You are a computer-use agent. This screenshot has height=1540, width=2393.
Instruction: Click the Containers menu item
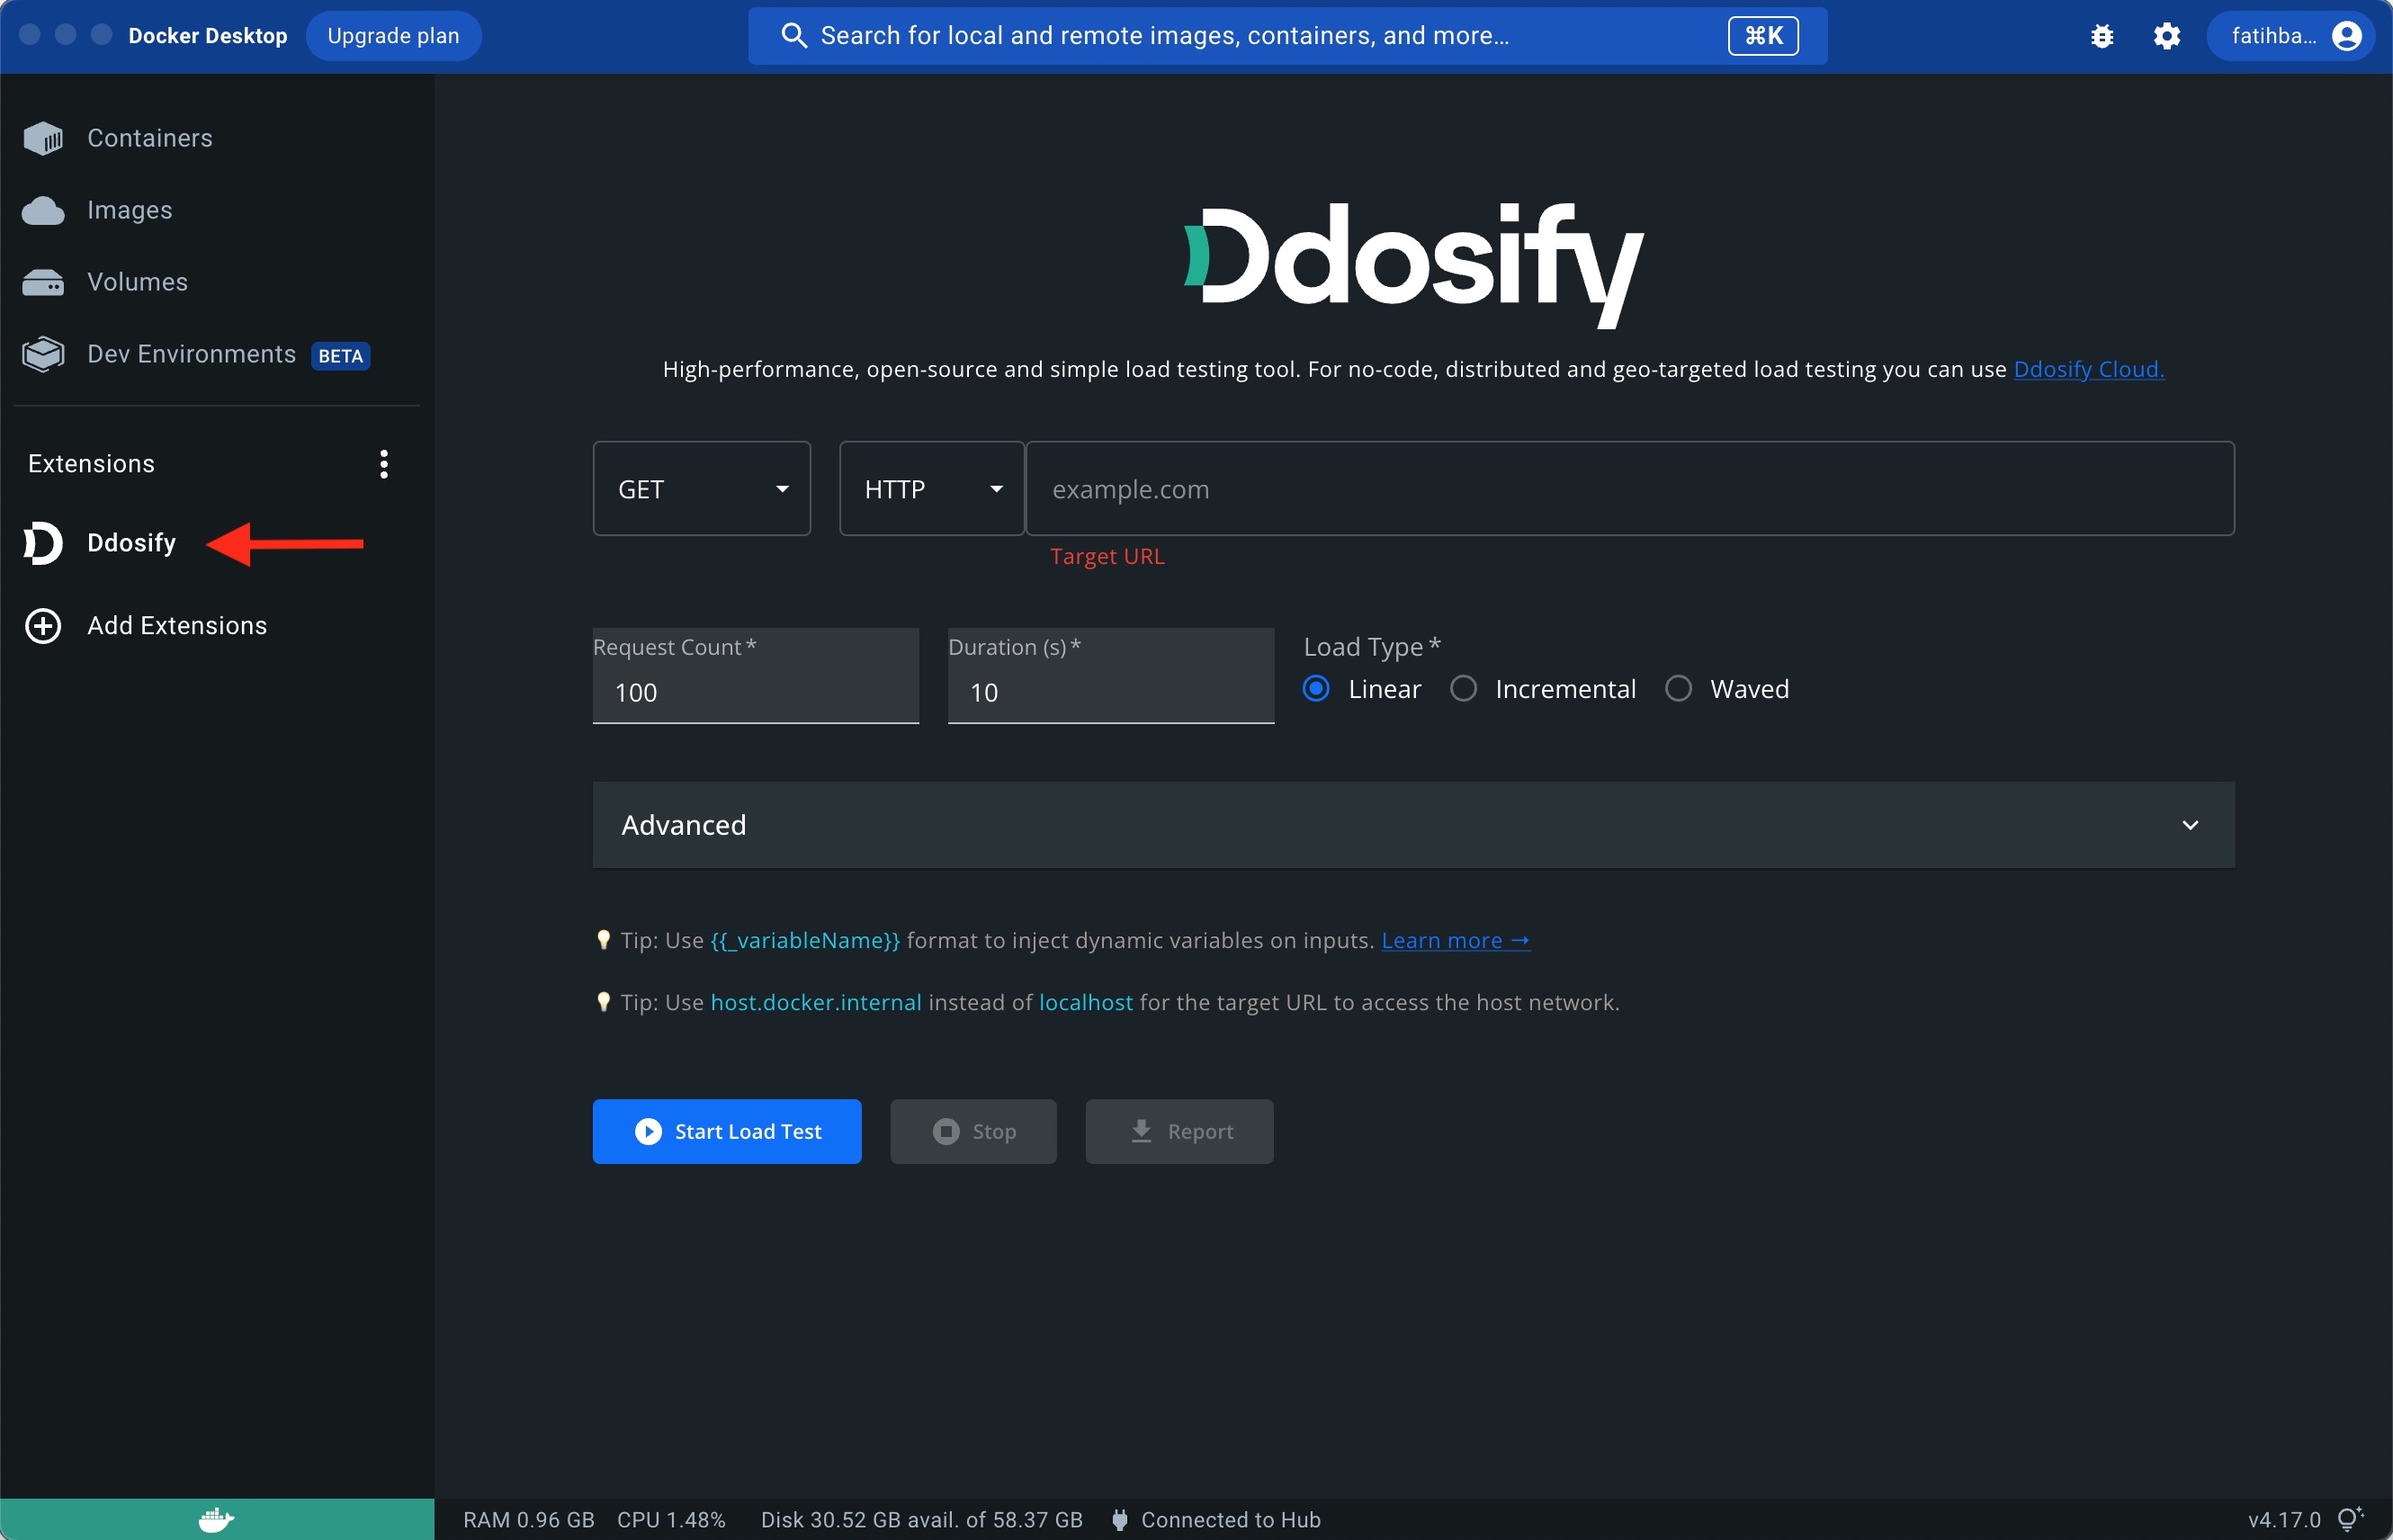(x=150, y=136)
